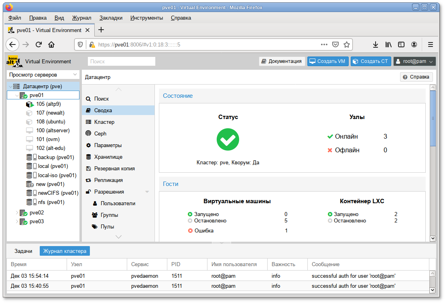Open the Firefox hamburger menu
The width and height of the screenshot is (445, 303).
(431, 44)
